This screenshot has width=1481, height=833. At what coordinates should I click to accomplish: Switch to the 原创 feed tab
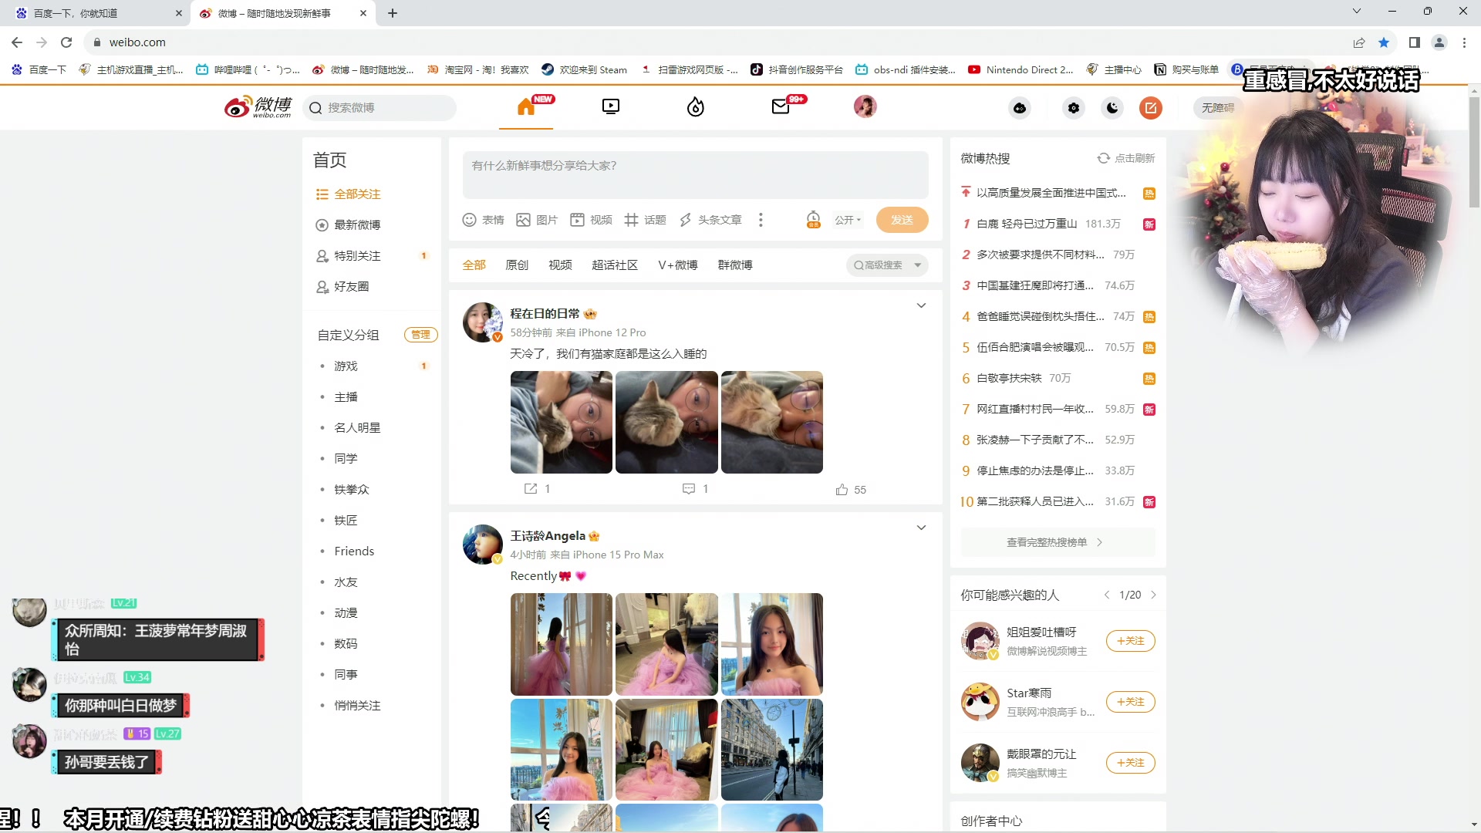516,265
